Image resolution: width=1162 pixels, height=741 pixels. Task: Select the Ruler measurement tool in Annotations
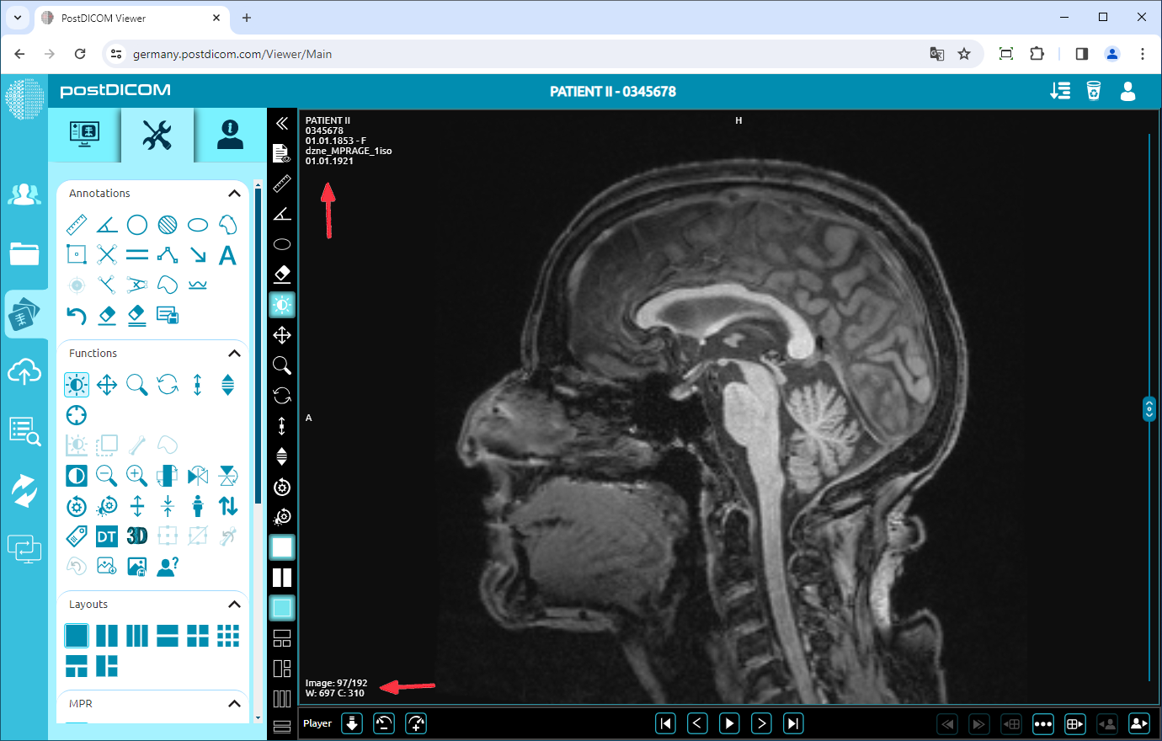pyautogui.click(x=76, y=224)
